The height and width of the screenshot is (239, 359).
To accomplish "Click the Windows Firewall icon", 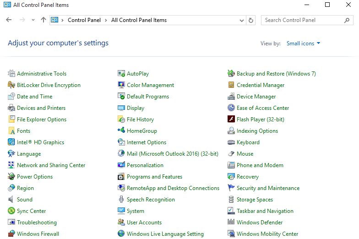I will 11,234.
